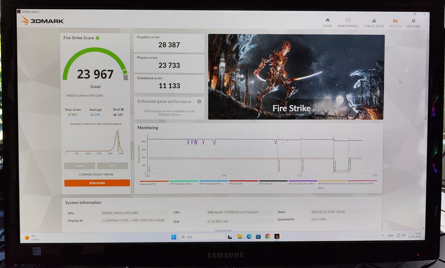This screenshot has height=268, width=445.
Task: Open Microsoft Store from the taskbar
Action: (258, 236)
